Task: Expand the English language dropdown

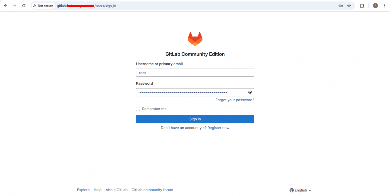Action: pos(300,190)
